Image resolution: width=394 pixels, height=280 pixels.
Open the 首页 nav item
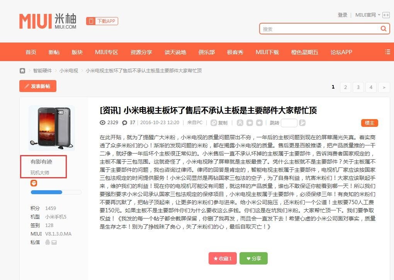pos(31,52)
